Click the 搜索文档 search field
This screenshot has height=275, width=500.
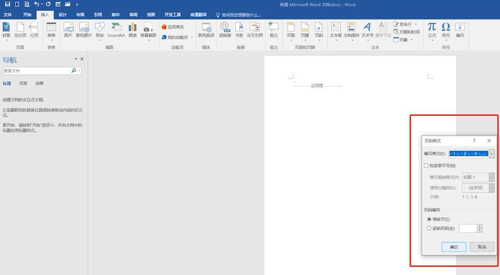coord(37,71)
